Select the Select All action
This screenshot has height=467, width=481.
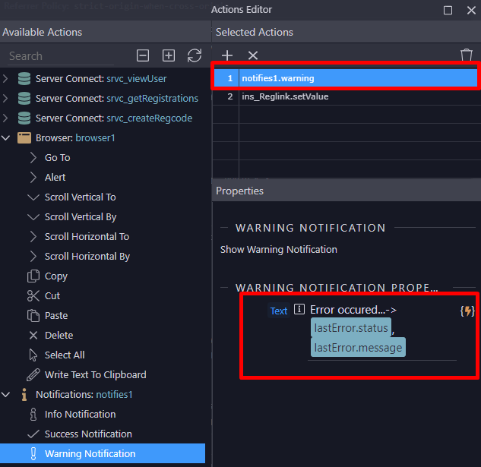[65, 355]
